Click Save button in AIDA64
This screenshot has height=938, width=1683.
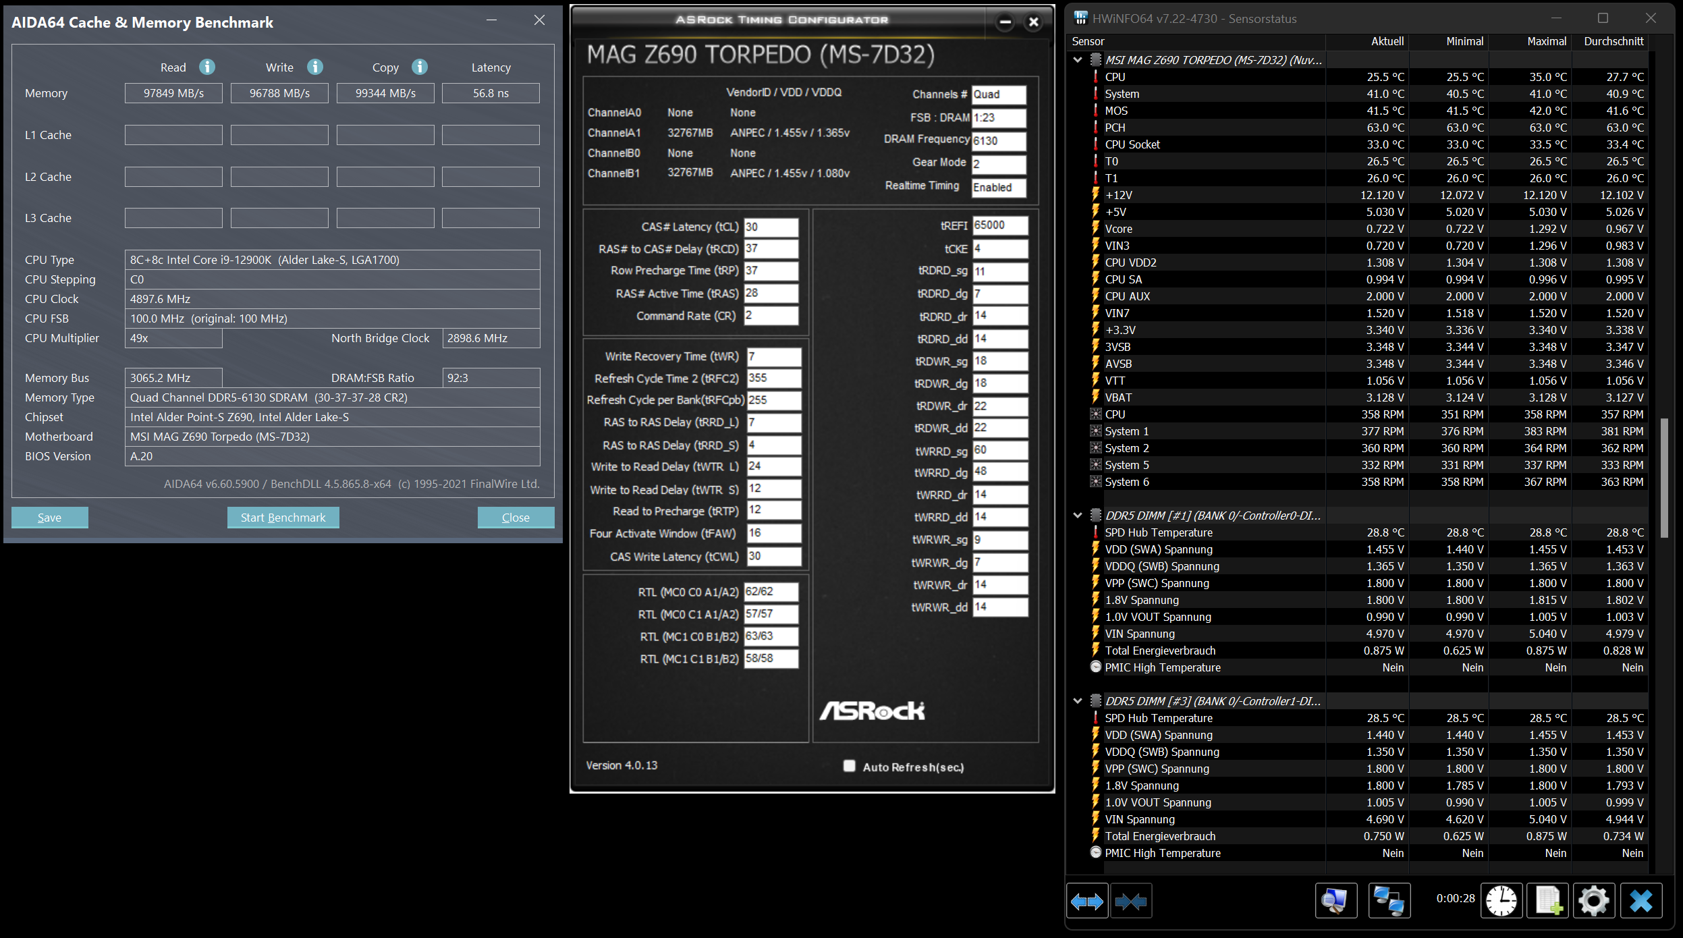coord(49,518)
